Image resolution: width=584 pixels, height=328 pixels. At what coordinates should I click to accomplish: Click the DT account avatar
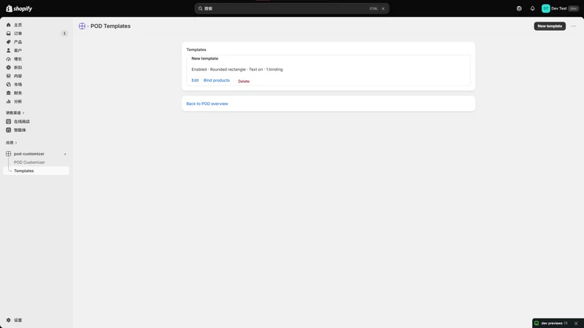pyautogui.click(x=545, y=9)
